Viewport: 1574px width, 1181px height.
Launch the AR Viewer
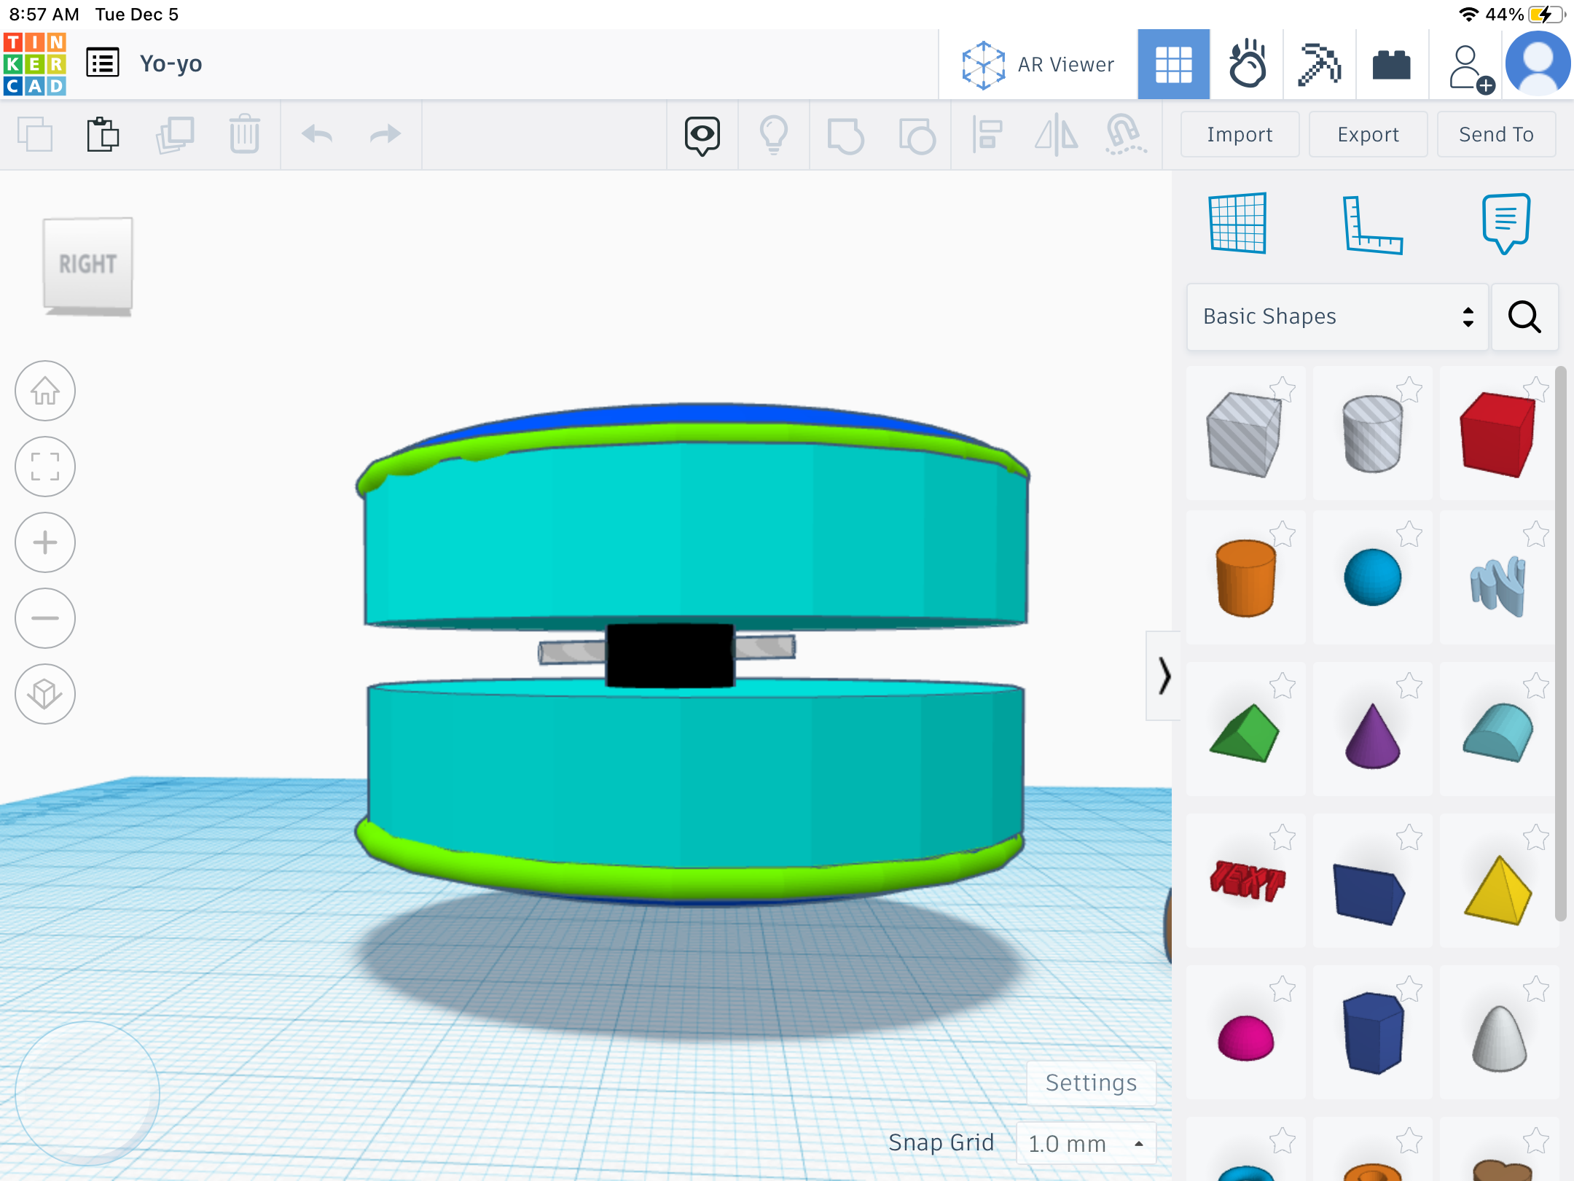(x=1038, y=65)
